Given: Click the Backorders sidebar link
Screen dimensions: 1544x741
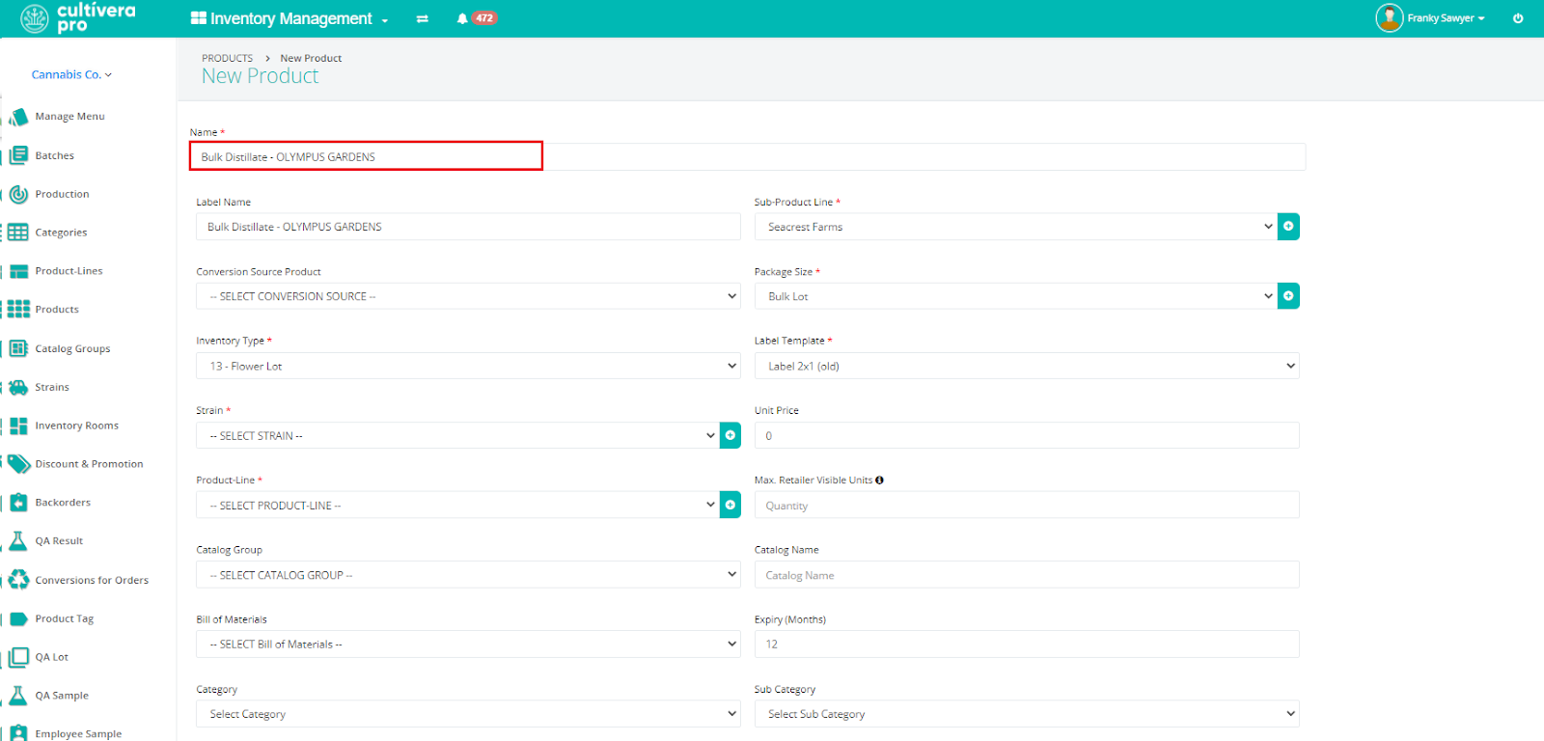Looking at the screenshot, I should click(63, 503).
